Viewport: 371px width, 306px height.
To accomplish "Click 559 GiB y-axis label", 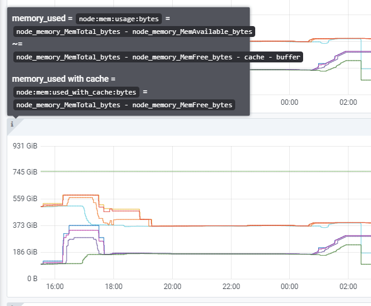I will tap(25, 199).
